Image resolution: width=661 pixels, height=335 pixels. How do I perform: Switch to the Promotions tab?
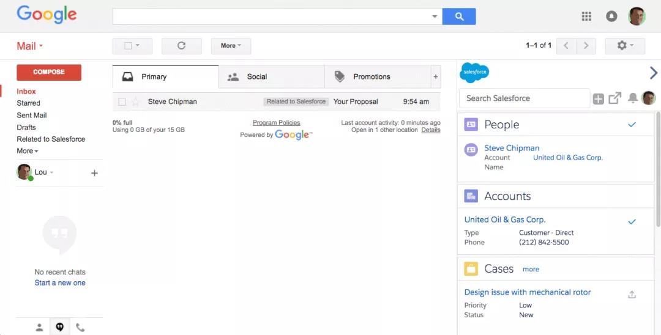click(371, 77)
